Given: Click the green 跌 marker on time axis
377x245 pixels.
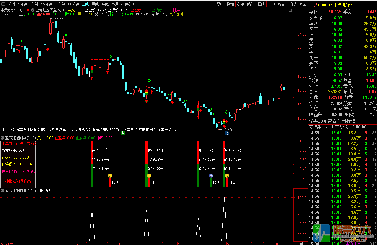Looking at the screenshot, I should click(123, 133).
